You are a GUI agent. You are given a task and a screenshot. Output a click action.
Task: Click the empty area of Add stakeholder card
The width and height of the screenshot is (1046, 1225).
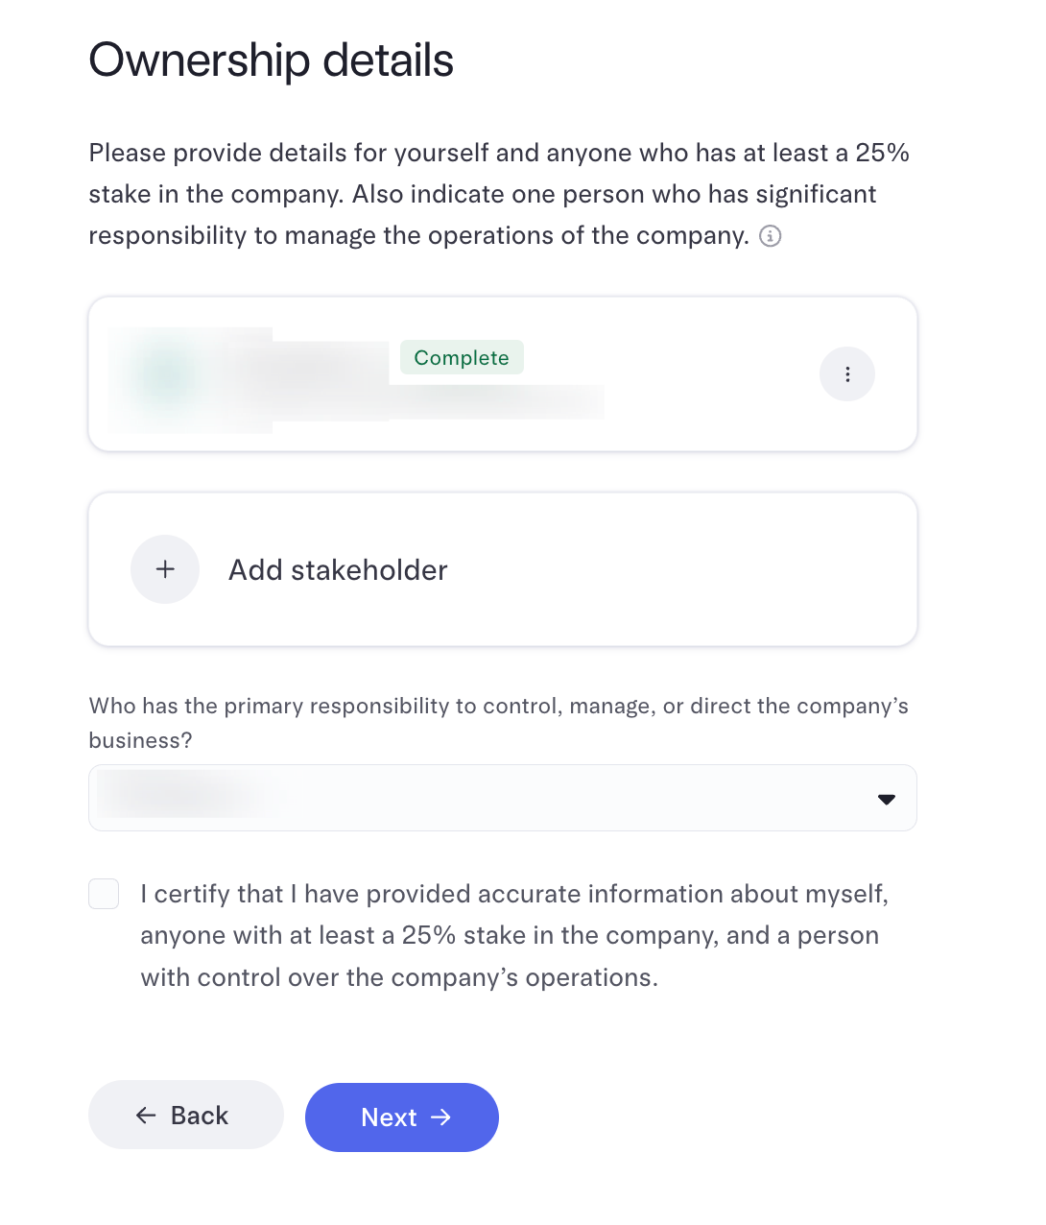[691, 569]
